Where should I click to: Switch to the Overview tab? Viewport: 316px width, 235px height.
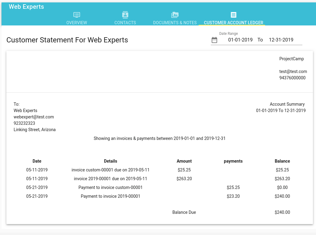click(77, 23)
